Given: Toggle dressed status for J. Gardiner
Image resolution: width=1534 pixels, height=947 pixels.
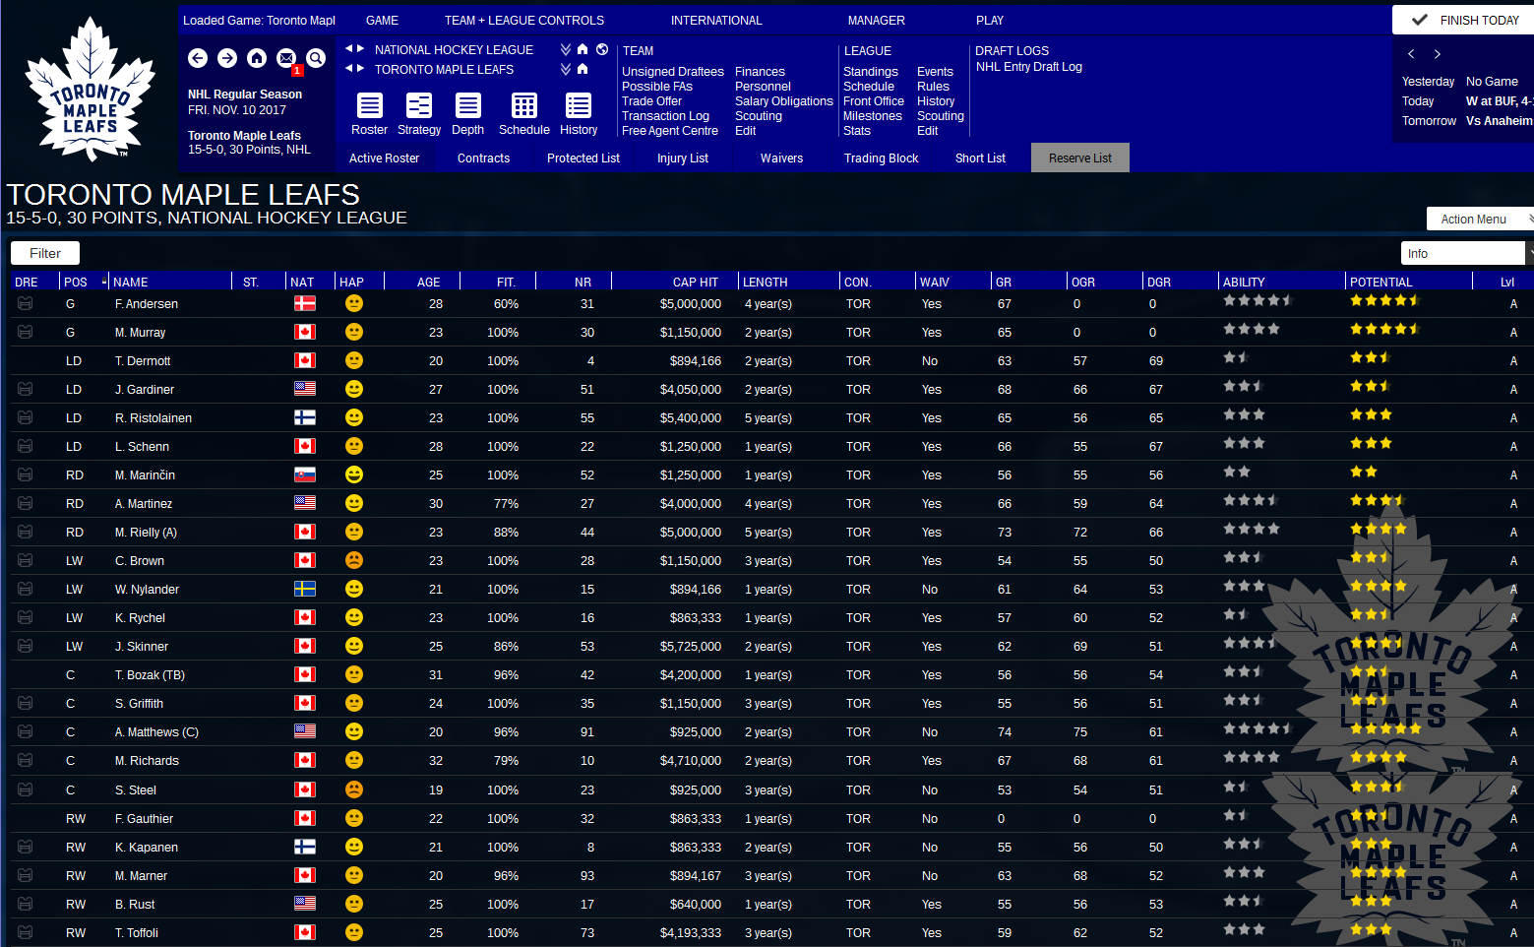Looking at the screenshot, I should tap(26, 390).
